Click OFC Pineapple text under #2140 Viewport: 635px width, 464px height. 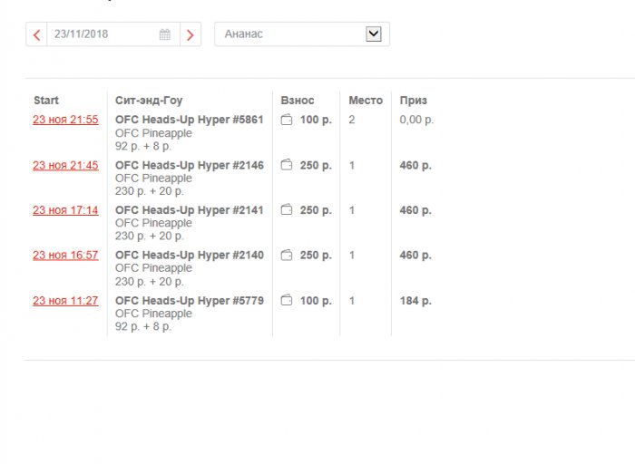point(153,268)
